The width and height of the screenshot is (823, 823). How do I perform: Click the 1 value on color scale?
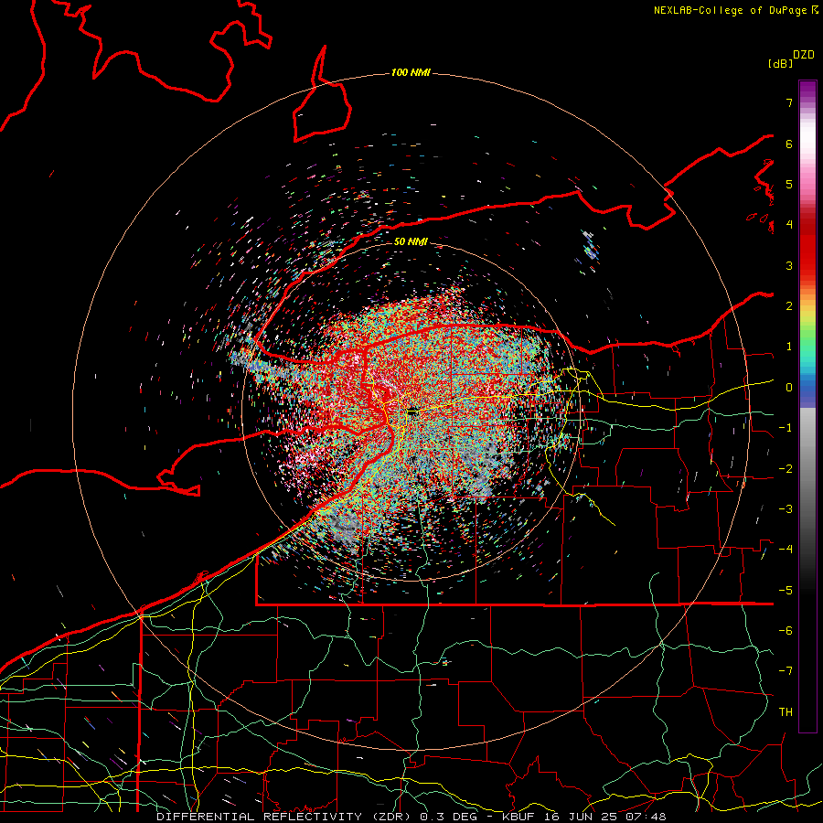(789, 347)
